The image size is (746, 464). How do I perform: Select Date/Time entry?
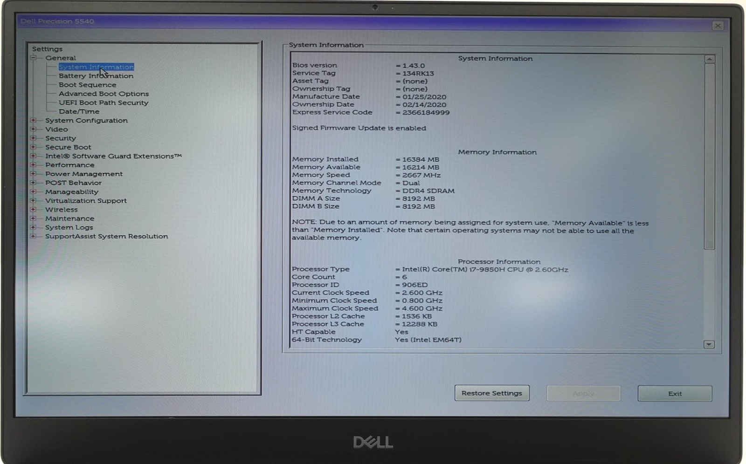[x=79, y=111]
